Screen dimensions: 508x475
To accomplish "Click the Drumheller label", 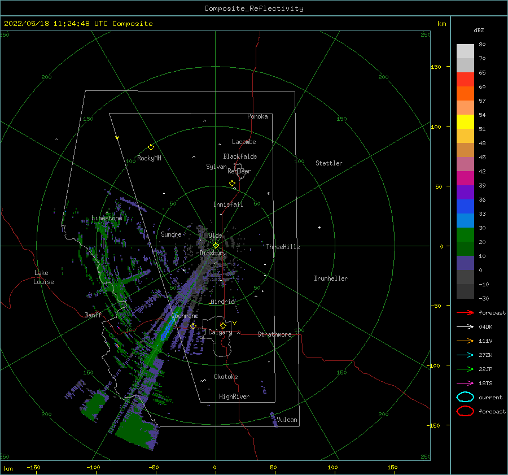I will [x=331, y=278].
